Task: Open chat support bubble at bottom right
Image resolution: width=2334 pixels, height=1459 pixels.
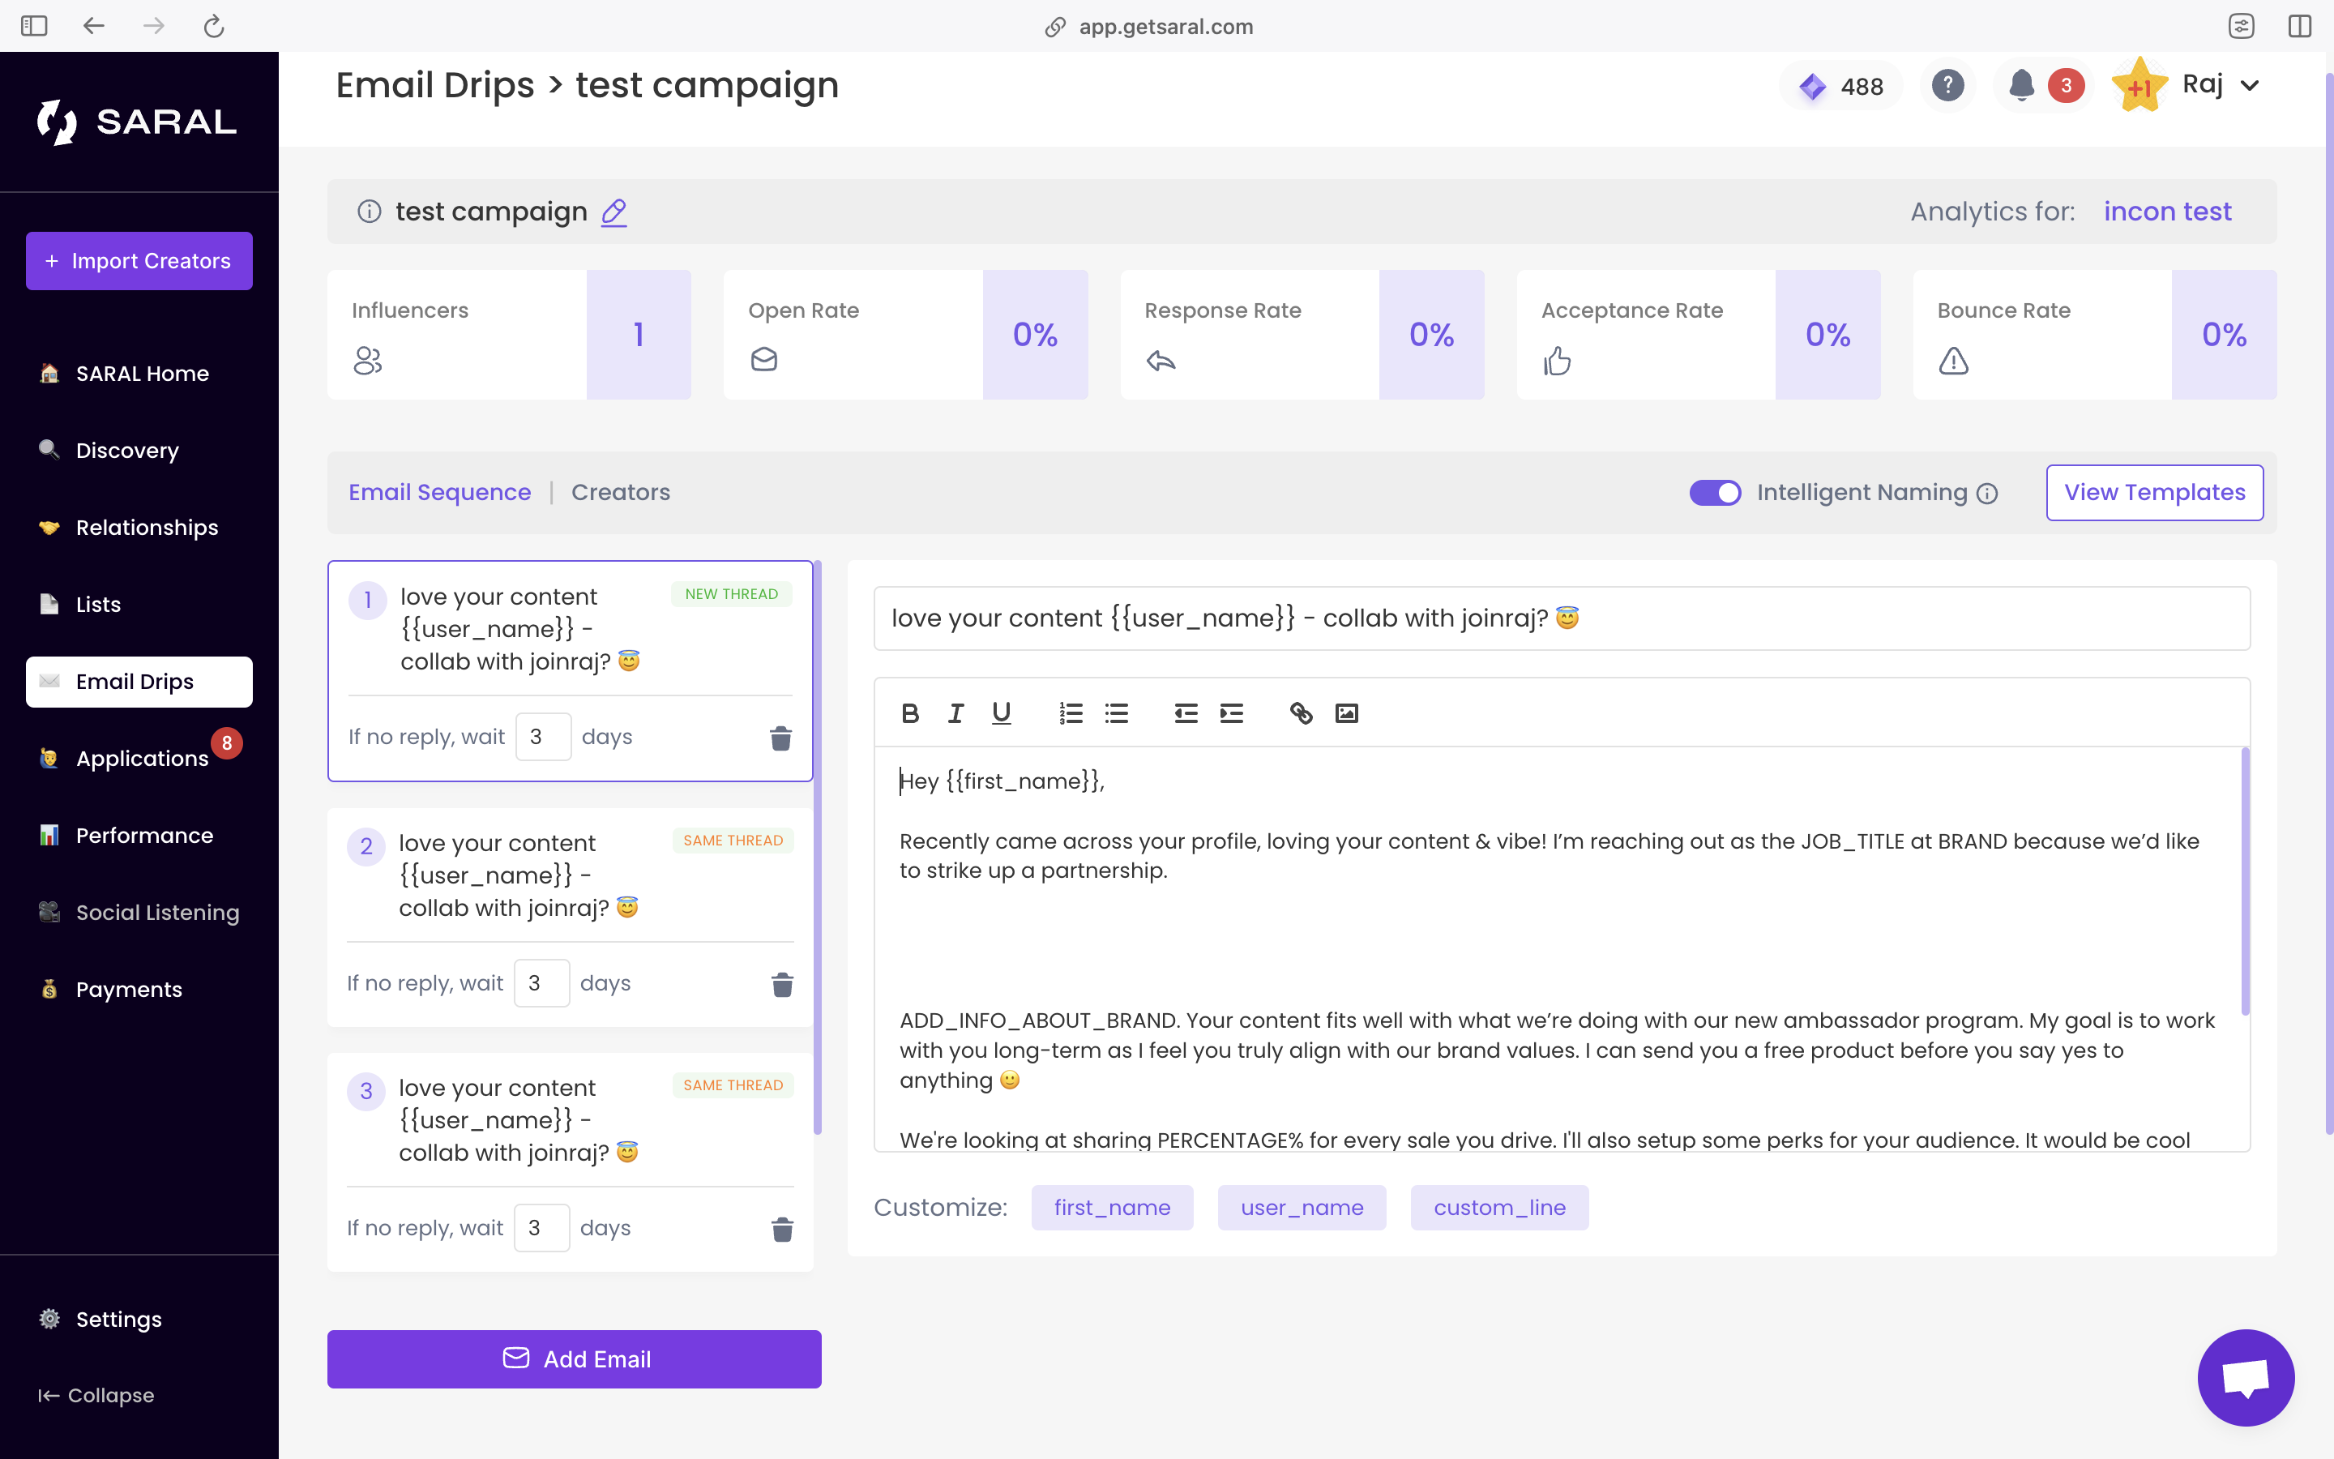Action: click(2246, 1377)
